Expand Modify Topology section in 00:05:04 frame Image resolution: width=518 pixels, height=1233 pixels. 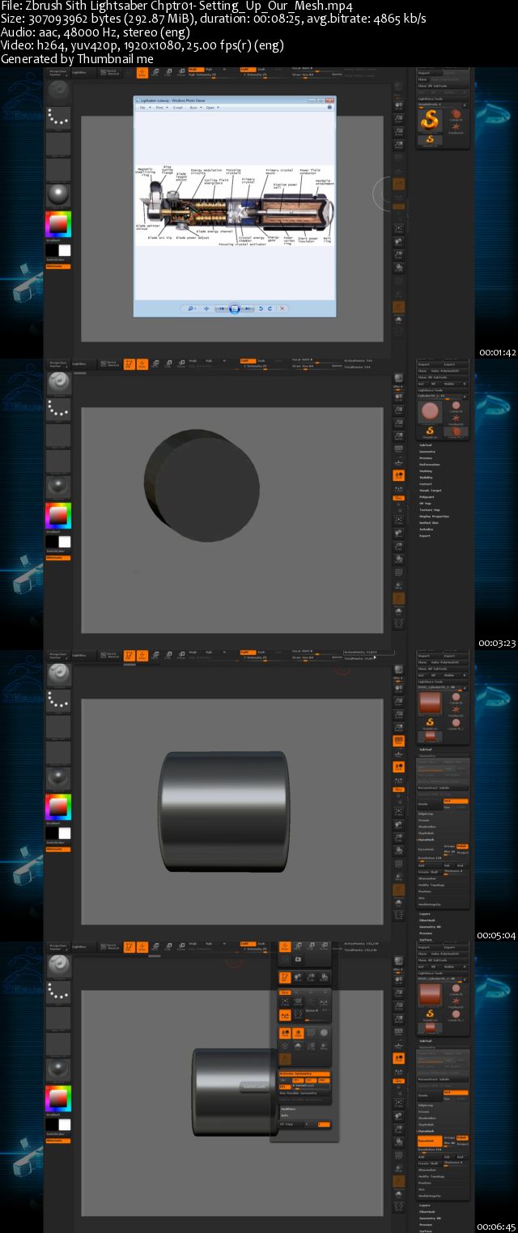(431, 885)
